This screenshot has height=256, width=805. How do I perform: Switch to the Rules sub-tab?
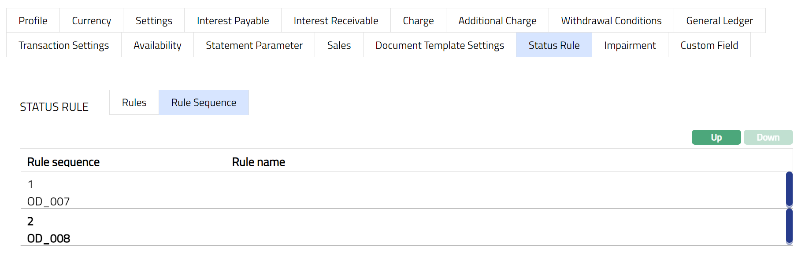134,102
